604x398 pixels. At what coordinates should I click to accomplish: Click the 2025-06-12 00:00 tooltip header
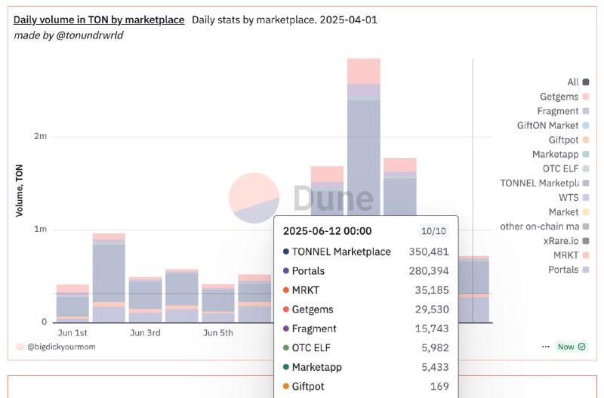(x=328, y=231)
